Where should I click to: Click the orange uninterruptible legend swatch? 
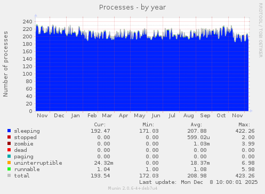(x=9, y=163)
